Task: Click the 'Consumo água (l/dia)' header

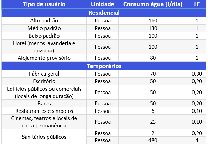Action: point(153,4)
